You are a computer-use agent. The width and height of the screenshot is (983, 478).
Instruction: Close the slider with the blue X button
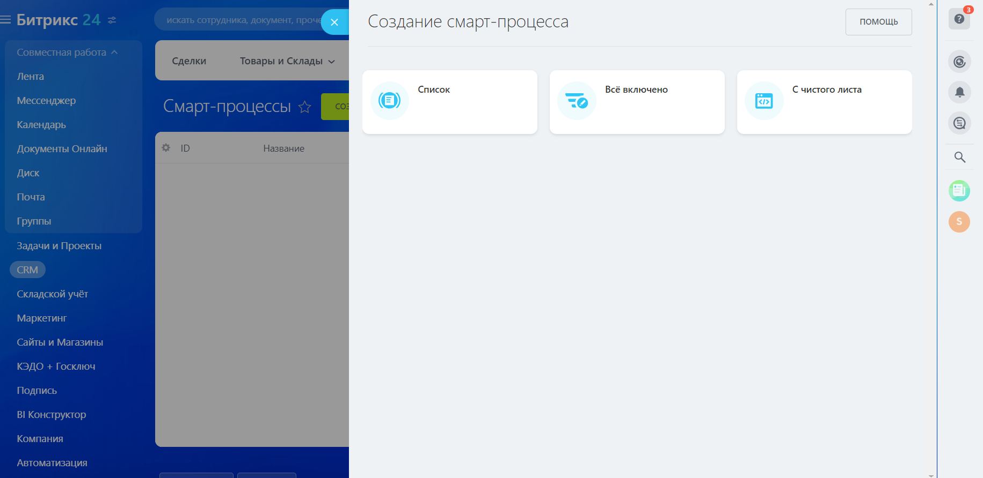pyautogui.click(x=334, y=22)
